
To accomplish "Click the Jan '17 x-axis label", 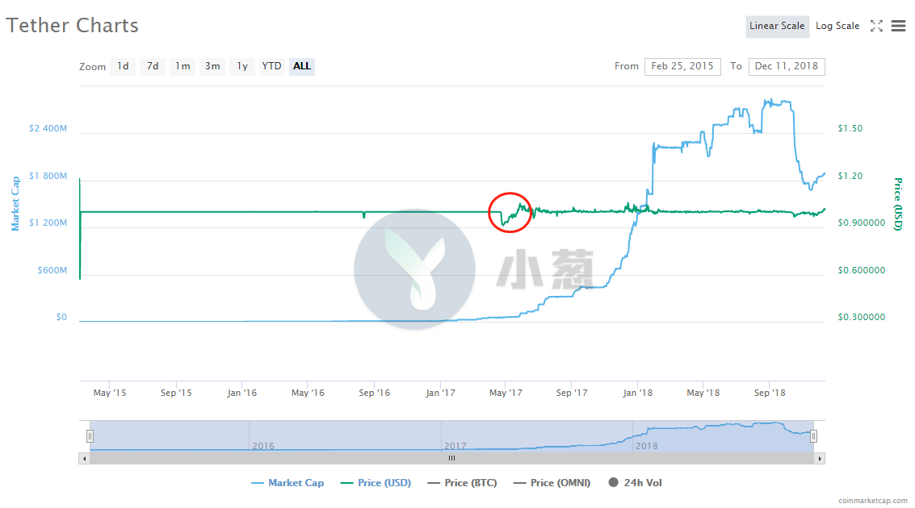I will pyautogui.click(x=441, y=393).
